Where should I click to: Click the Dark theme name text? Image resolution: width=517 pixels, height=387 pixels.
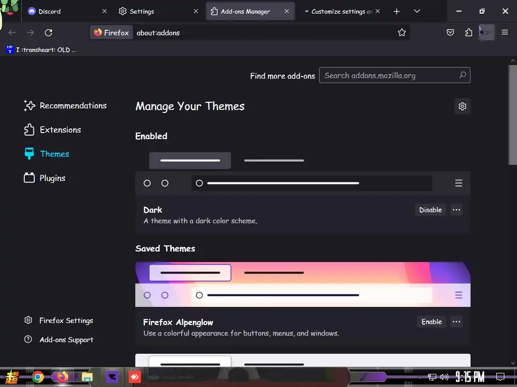tap(152, 210)
